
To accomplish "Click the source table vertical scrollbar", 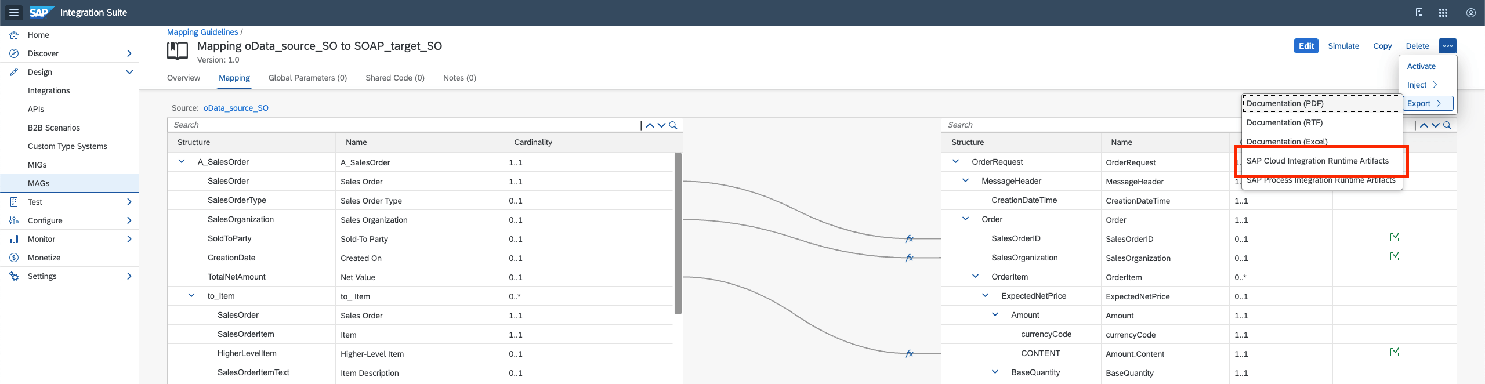I will tap(678, 233).
